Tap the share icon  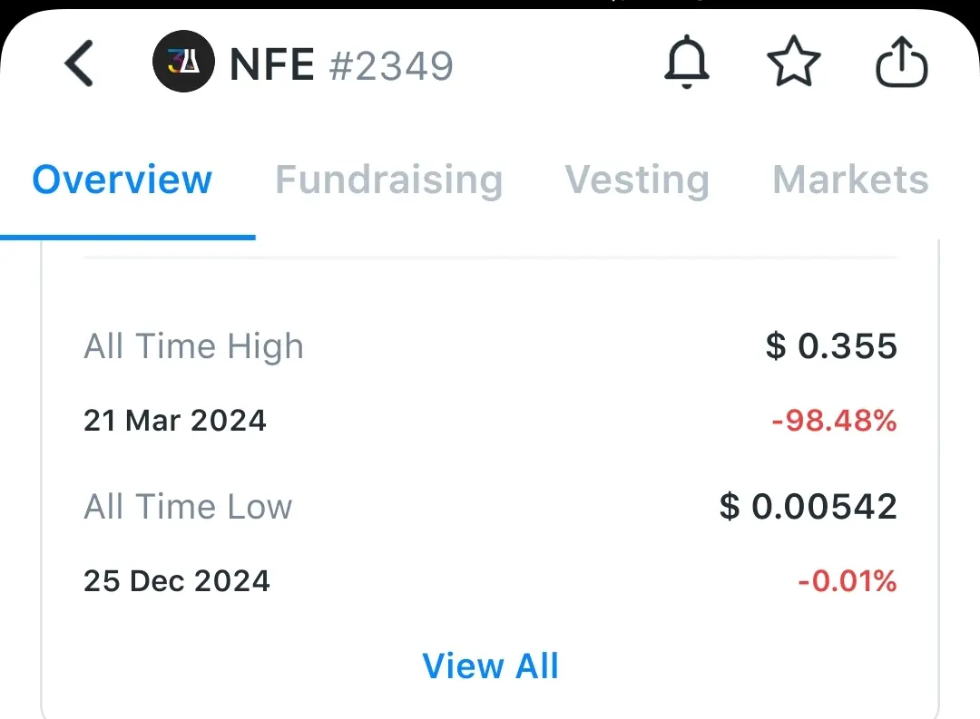point(902,65)
